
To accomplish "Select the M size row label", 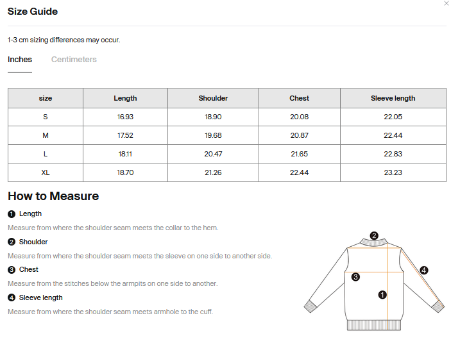I will 46,135.
